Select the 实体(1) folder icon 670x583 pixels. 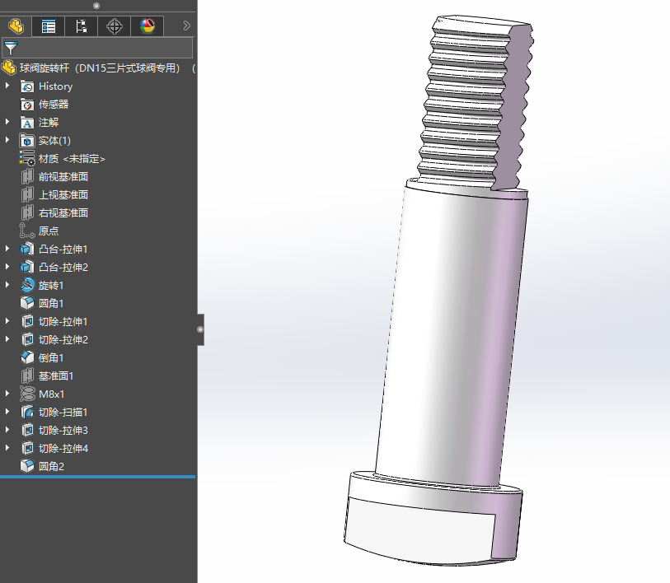[x=27, y=141]
